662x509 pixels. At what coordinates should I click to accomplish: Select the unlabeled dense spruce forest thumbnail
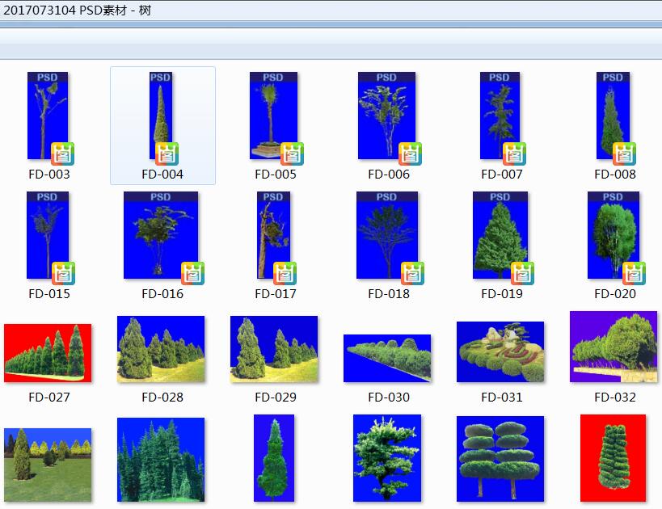[x=161, y=460]
